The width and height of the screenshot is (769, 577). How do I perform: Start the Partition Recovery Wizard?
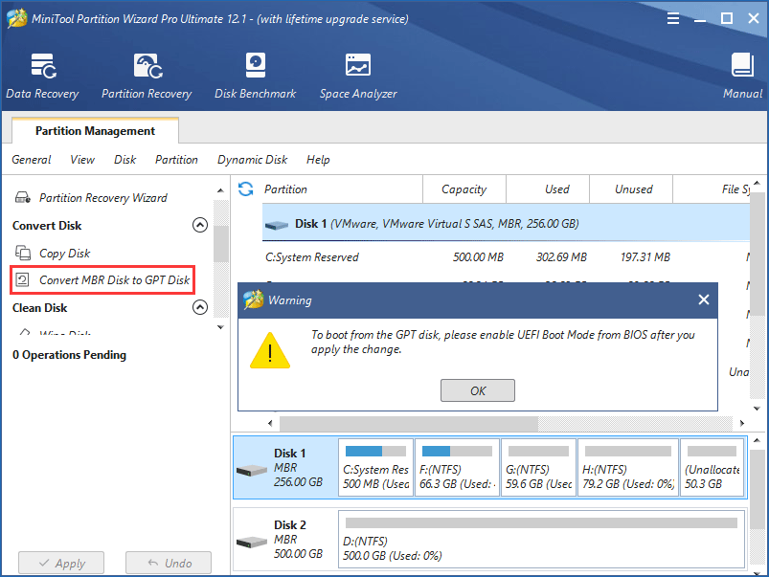pos(102,198)
